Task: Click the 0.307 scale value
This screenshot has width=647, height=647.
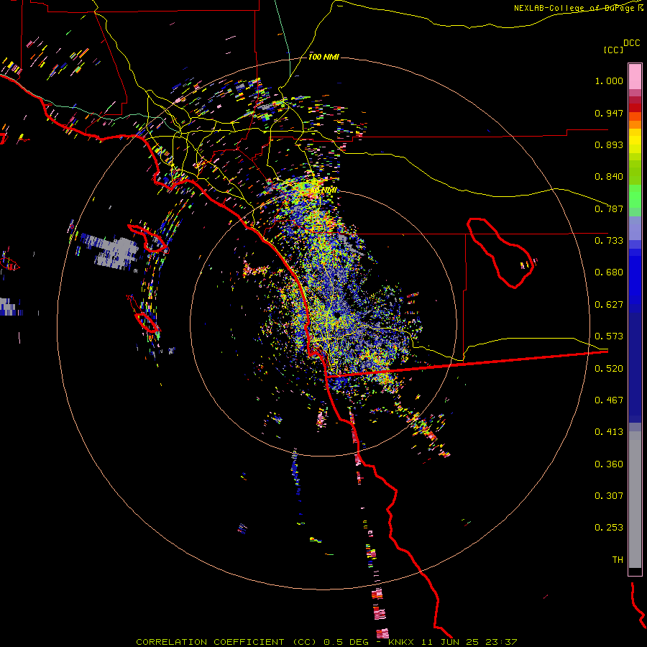Action: (609, 496)
